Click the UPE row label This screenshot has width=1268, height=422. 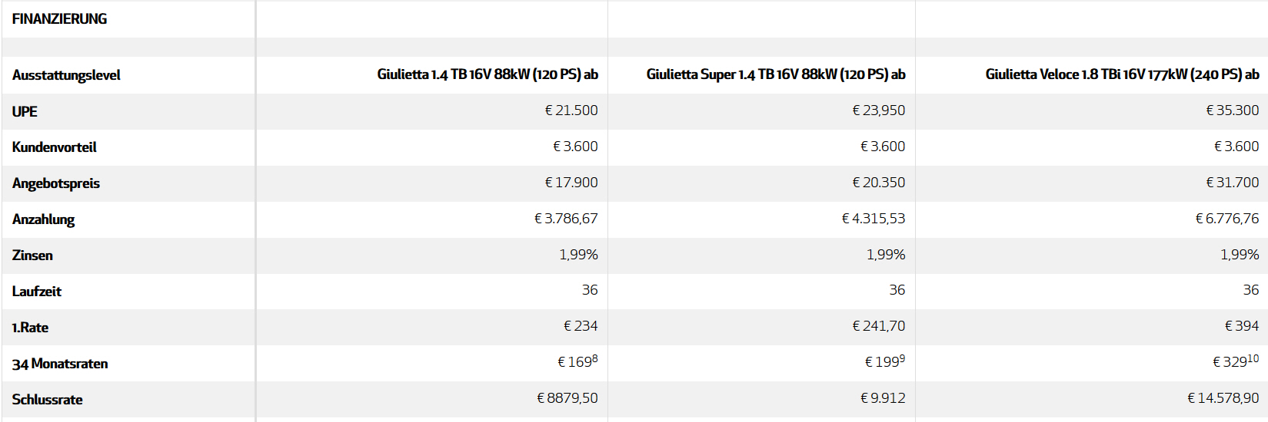25,111
